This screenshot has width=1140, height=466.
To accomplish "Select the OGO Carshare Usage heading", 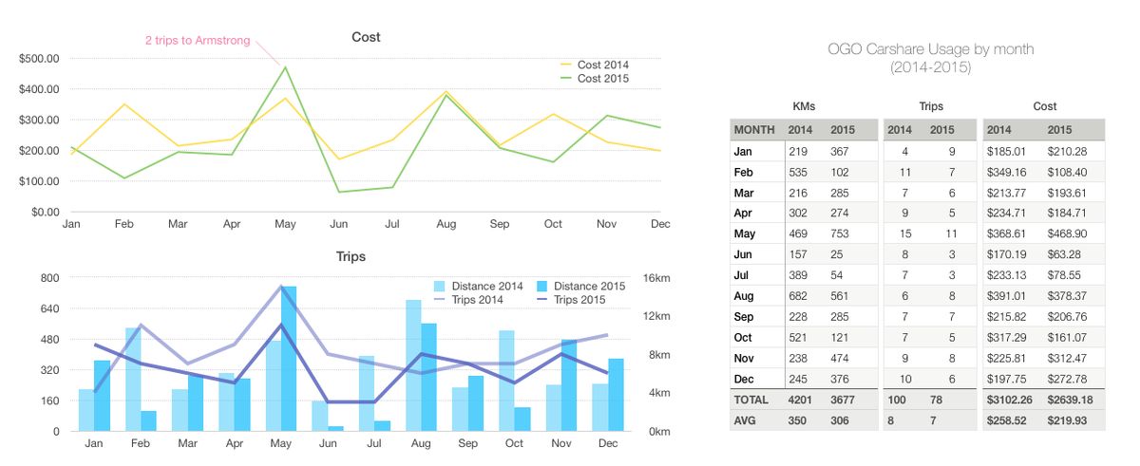I will (x=929, y=49).
